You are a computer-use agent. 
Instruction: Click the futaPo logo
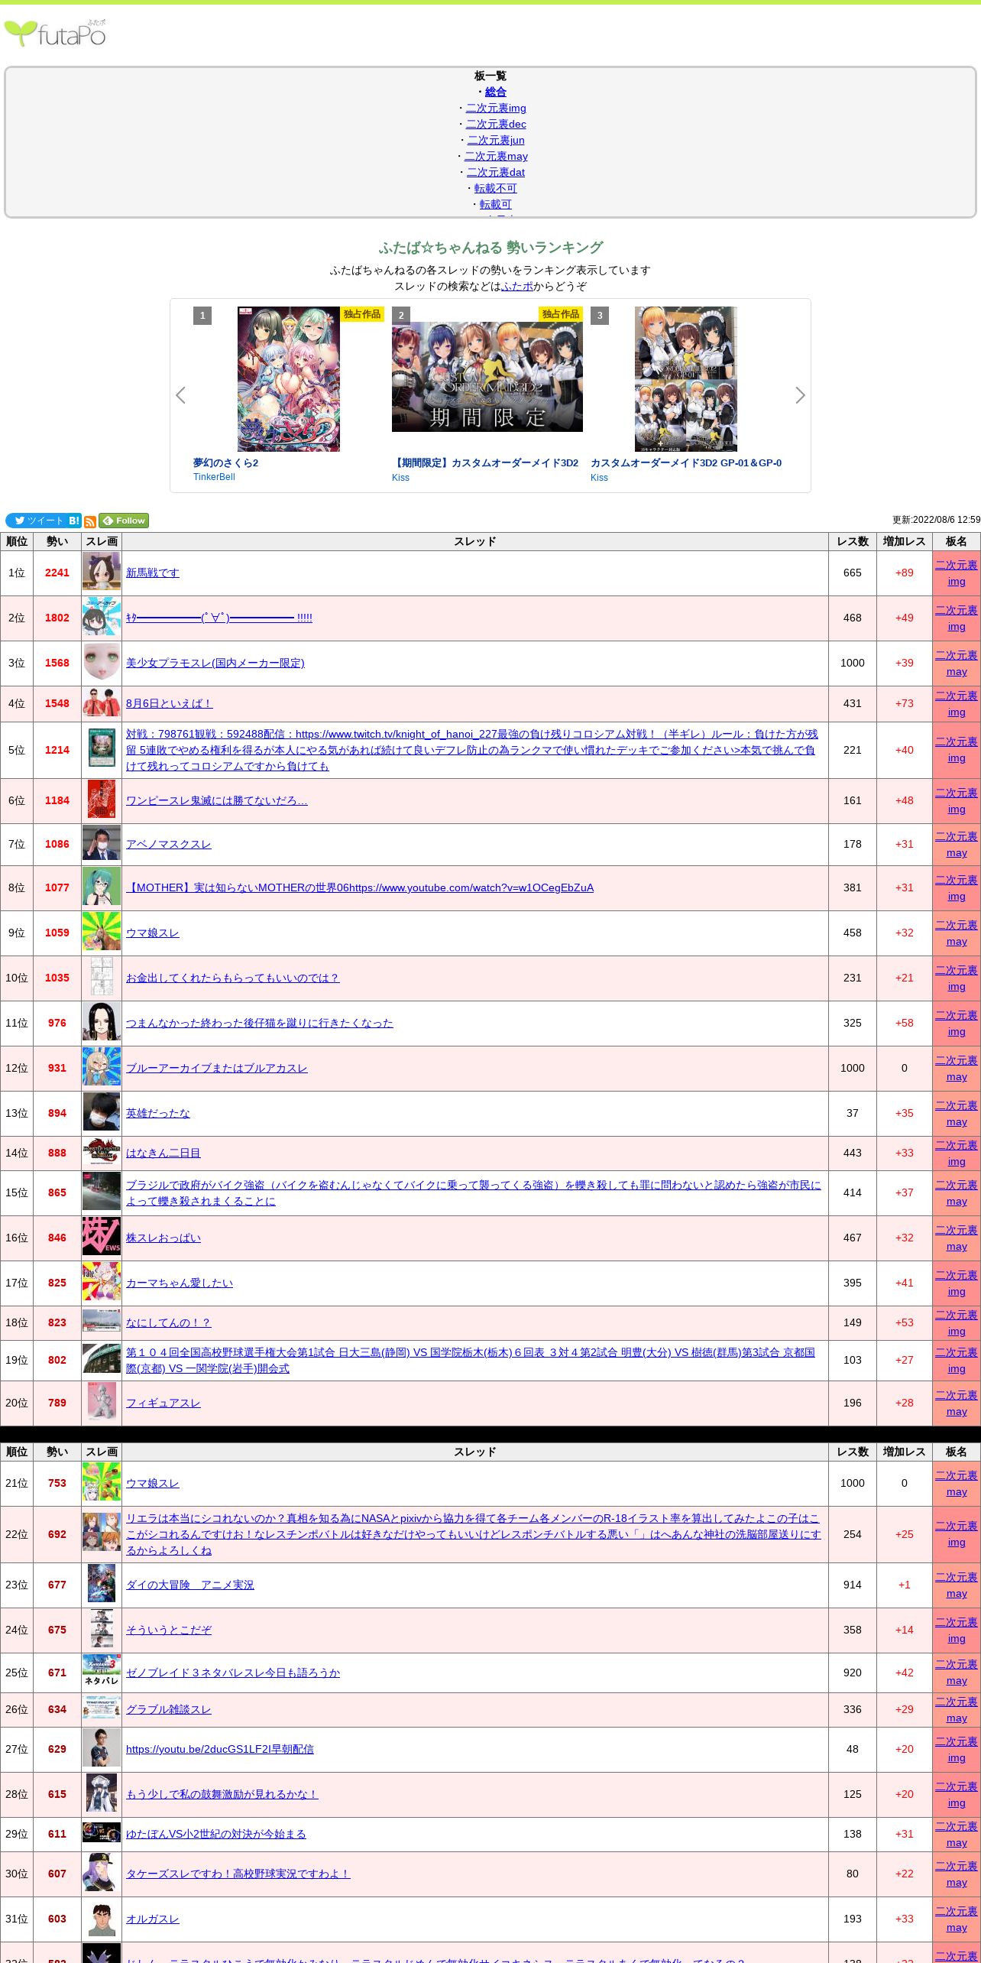click(x=55, y=34)
